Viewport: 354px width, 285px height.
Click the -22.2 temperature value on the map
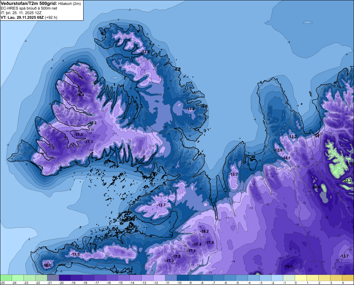[347, 181]
